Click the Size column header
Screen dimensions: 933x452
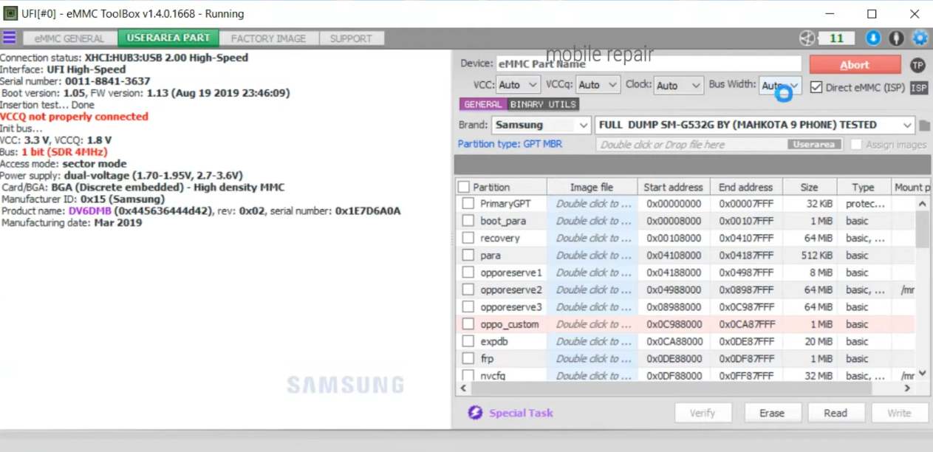pos(810,187)
